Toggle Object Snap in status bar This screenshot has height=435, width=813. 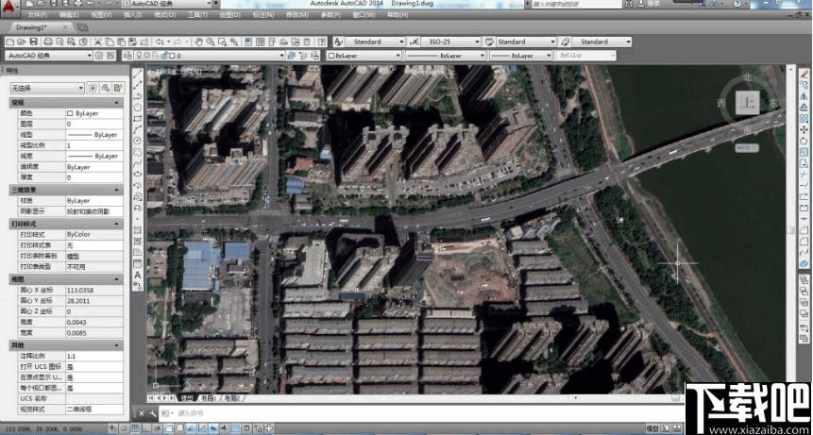168,428
